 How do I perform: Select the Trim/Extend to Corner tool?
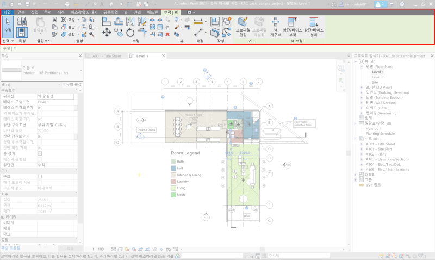point(142,33)
